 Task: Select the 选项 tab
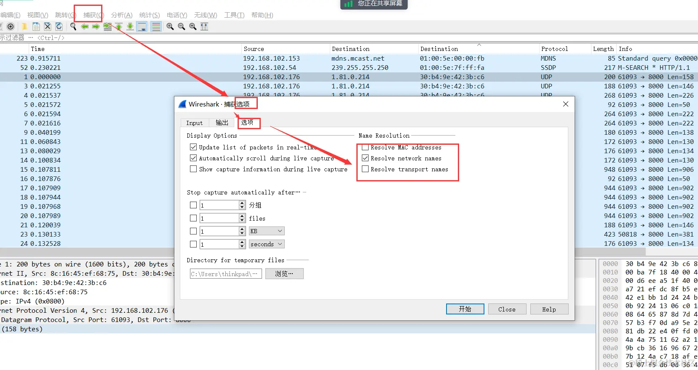247,122
